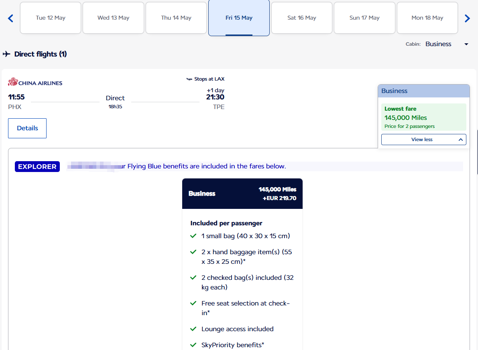Open the Cabin Business dropdown
Image resolution: width=478 pixels, height=350 pixels.
point(447,44)
